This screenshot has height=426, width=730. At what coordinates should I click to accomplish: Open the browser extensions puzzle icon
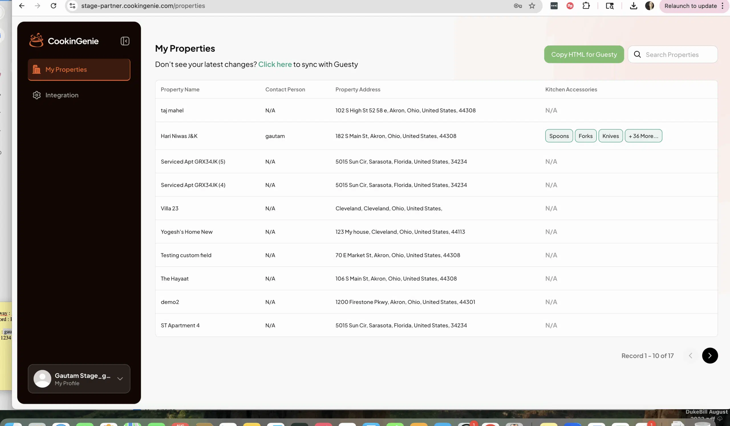pyautogui.click(x=586, y=6)
